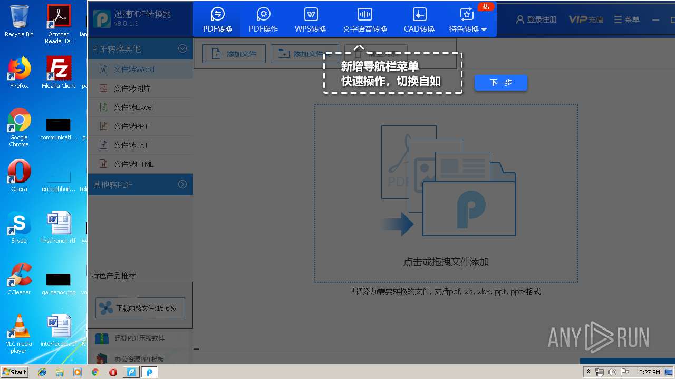Open Windows Explorer folder in taskbar
This screenshot has height=379, width=675.
(60, 372)
